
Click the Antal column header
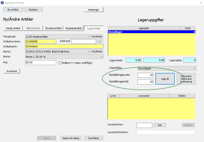188,28
